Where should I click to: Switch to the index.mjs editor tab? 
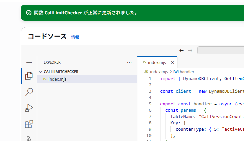point(157,62)
